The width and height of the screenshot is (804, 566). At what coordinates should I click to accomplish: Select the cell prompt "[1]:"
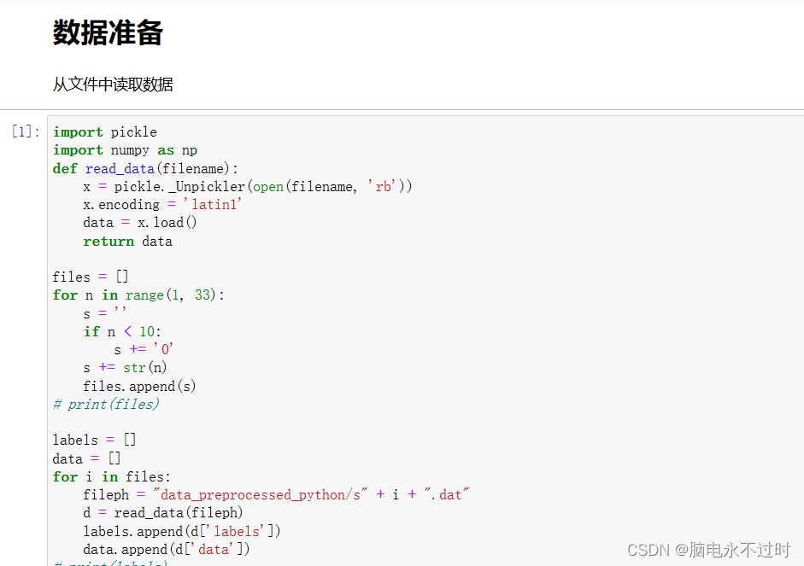coord(26,131)
